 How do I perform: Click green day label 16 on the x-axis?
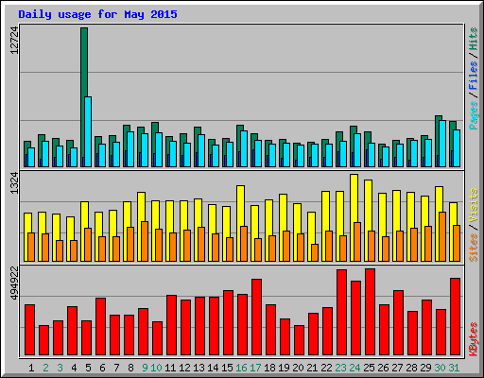tap(241, 368)
